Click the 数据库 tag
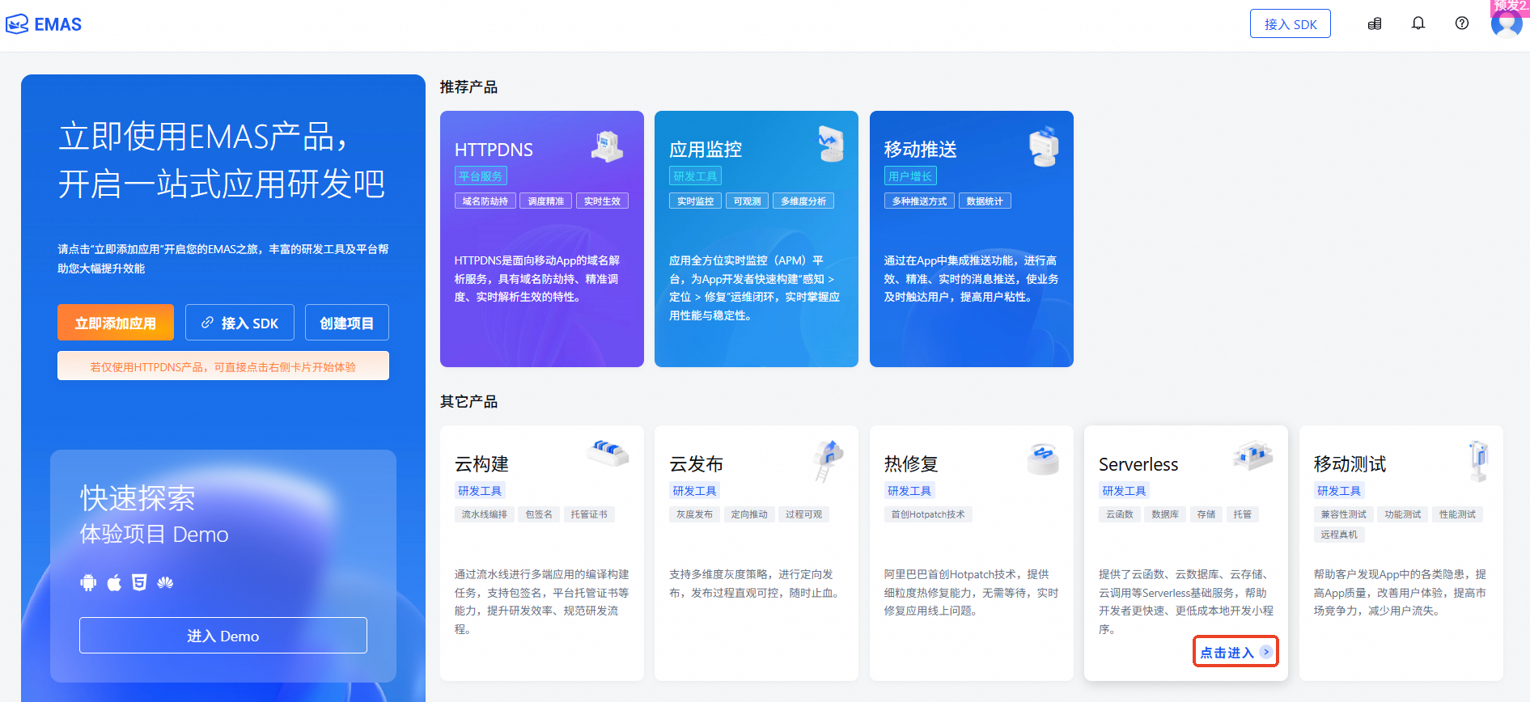 point(1165,514)
